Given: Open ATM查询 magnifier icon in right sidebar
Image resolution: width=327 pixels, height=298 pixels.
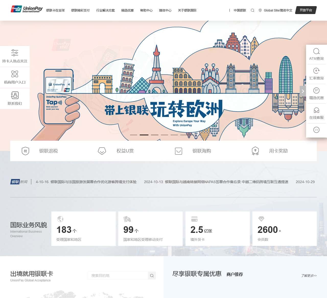Looking at the screenshot, I should (x=316, y=51).
